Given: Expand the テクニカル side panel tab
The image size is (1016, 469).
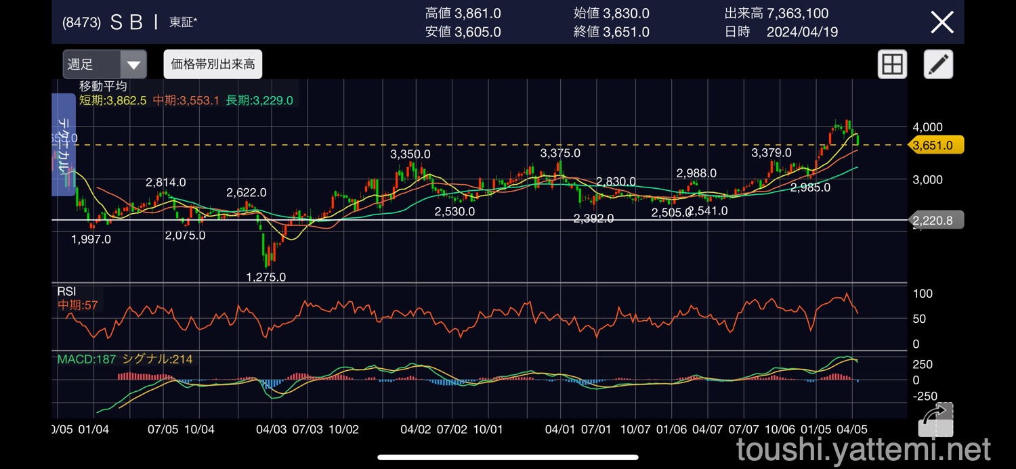Looking at the screenshot, I should click(64, 145).
